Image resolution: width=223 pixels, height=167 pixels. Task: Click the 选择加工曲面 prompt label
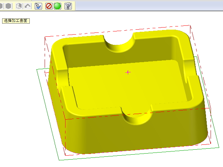coord(16,21)
